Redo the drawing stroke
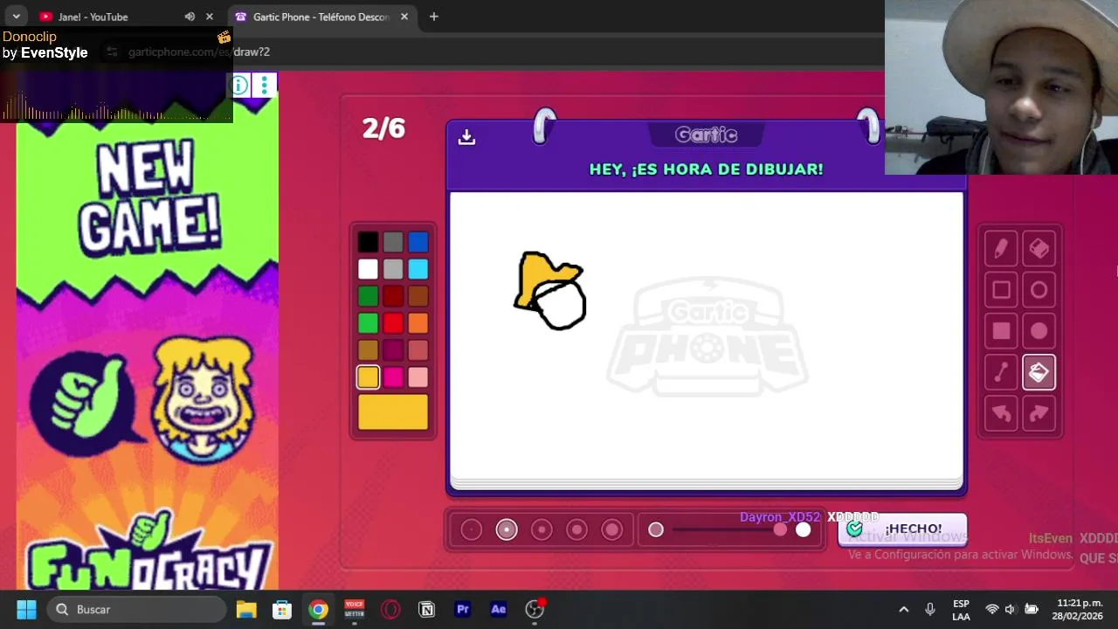 (1039, 413)
